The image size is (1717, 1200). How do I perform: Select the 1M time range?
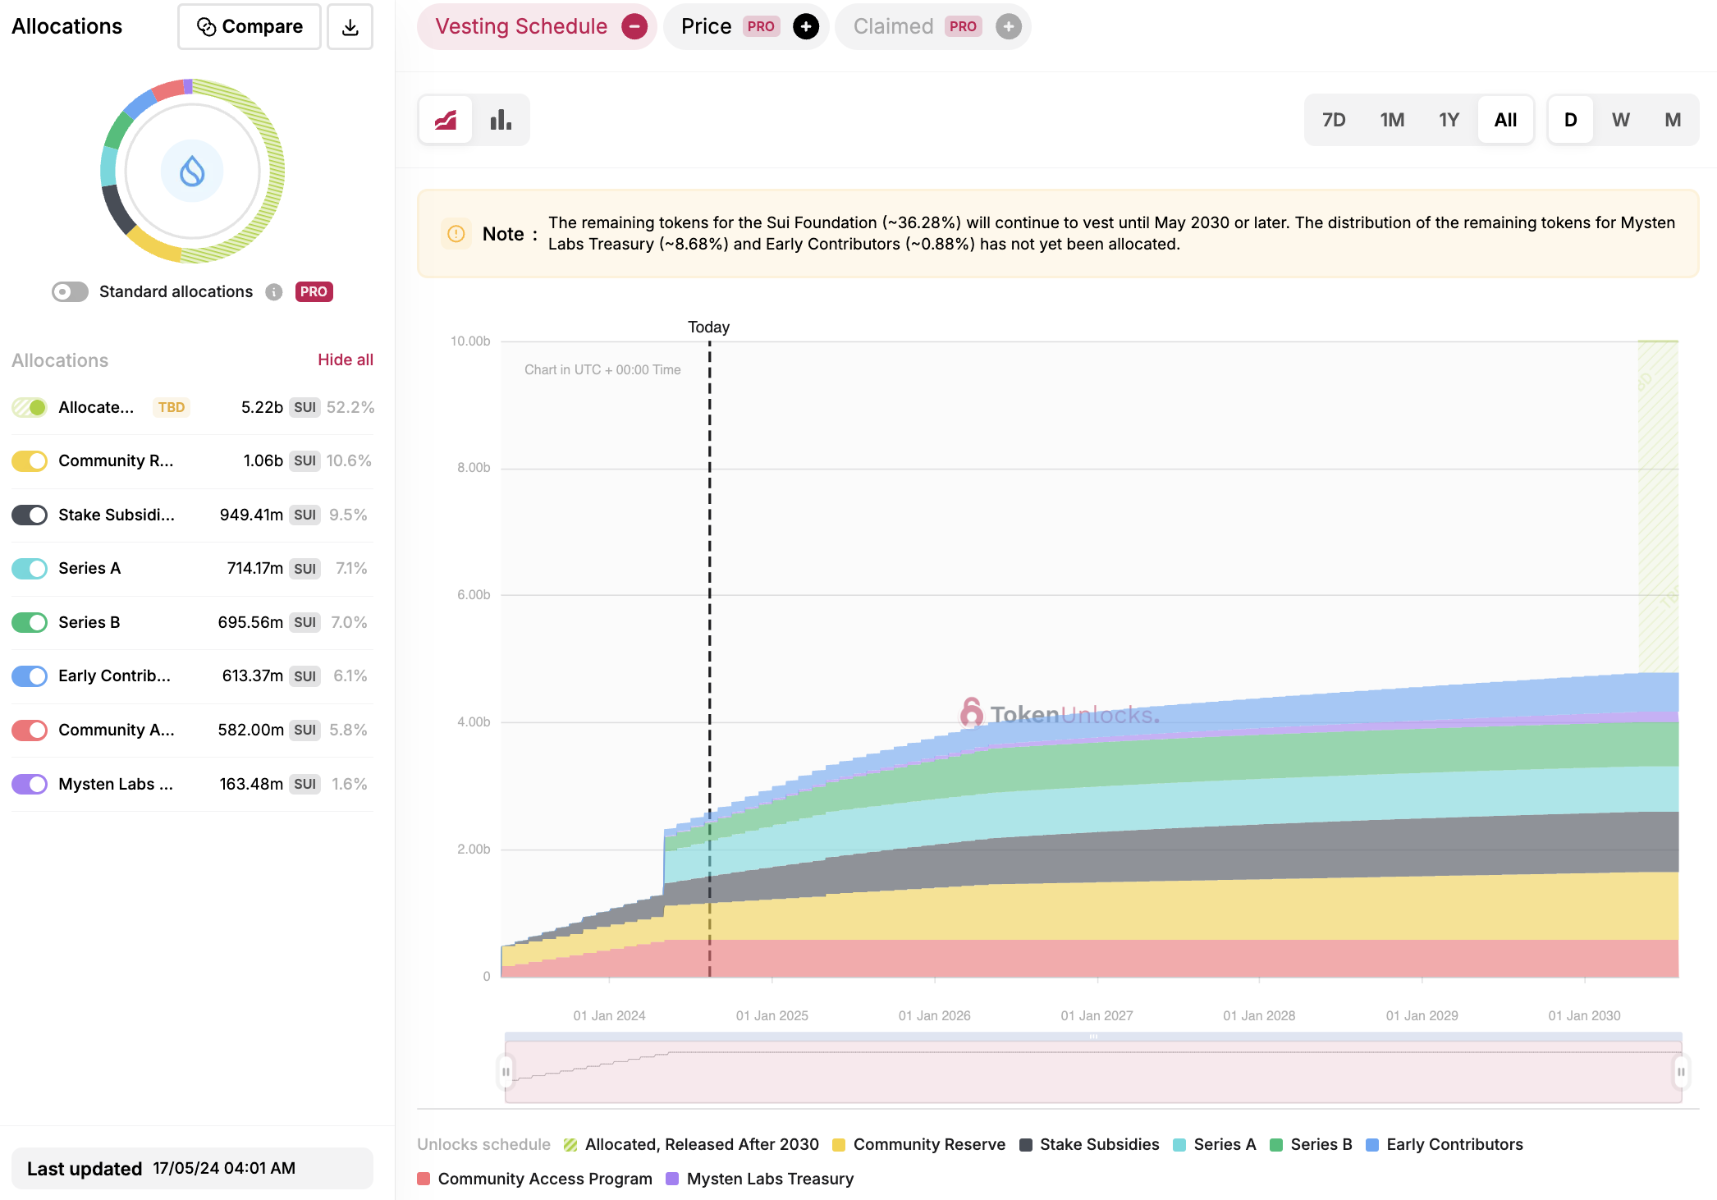click(1392, 120)
